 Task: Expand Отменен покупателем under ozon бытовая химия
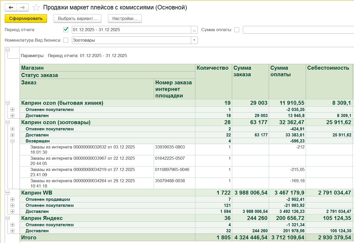click(12, 110)
